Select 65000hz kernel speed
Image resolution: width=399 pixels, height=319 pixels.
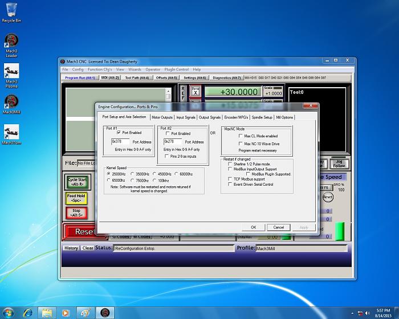(109, 181)
